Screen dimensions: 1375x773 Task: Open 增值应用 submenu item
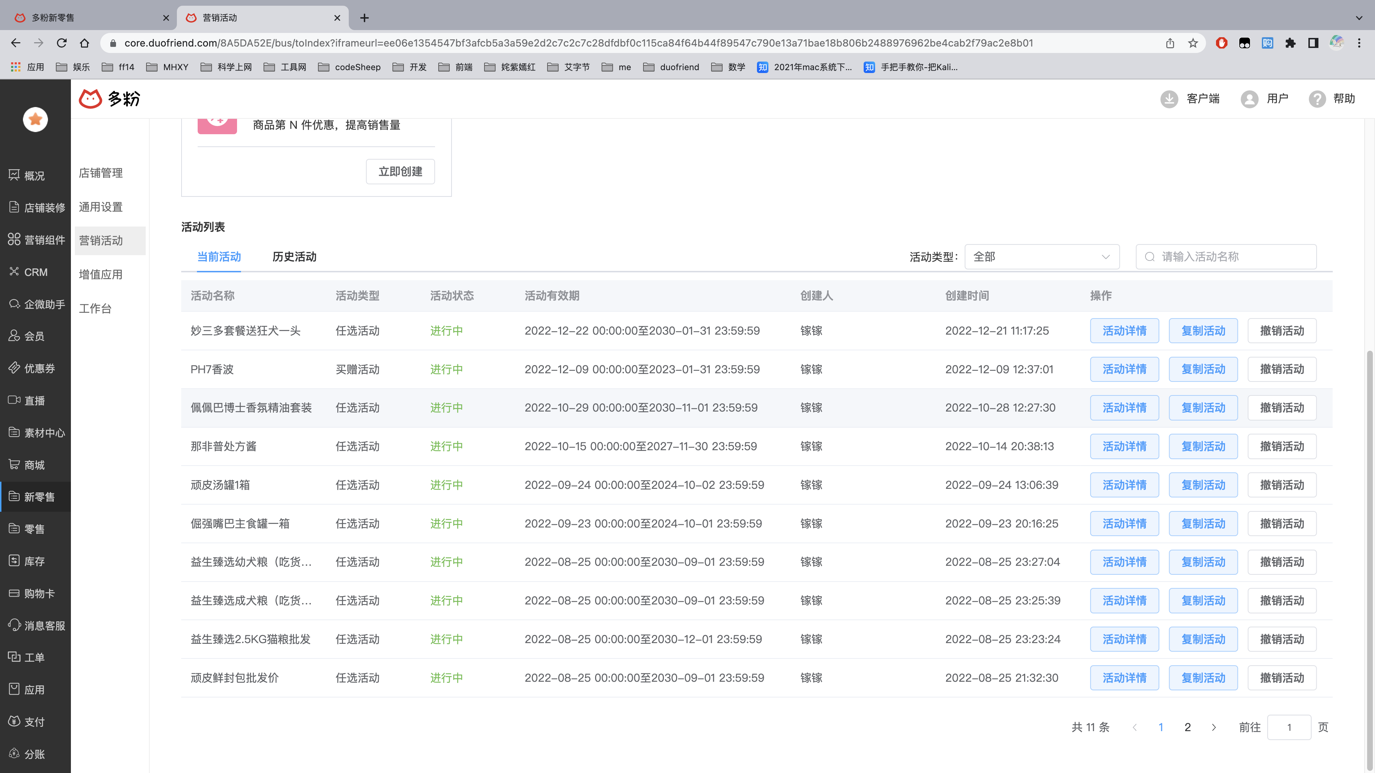[101, 274]
